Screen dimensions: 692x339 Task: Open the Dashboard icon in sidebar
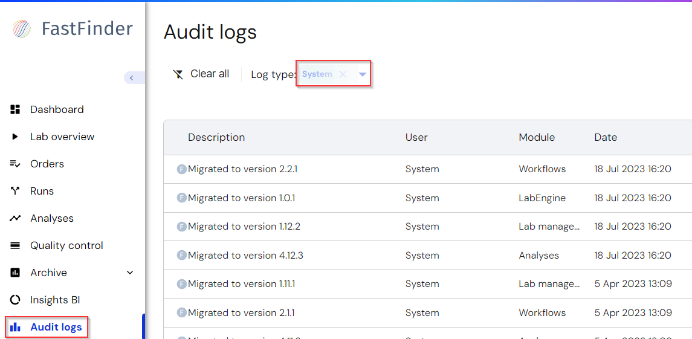click(15, 109)
